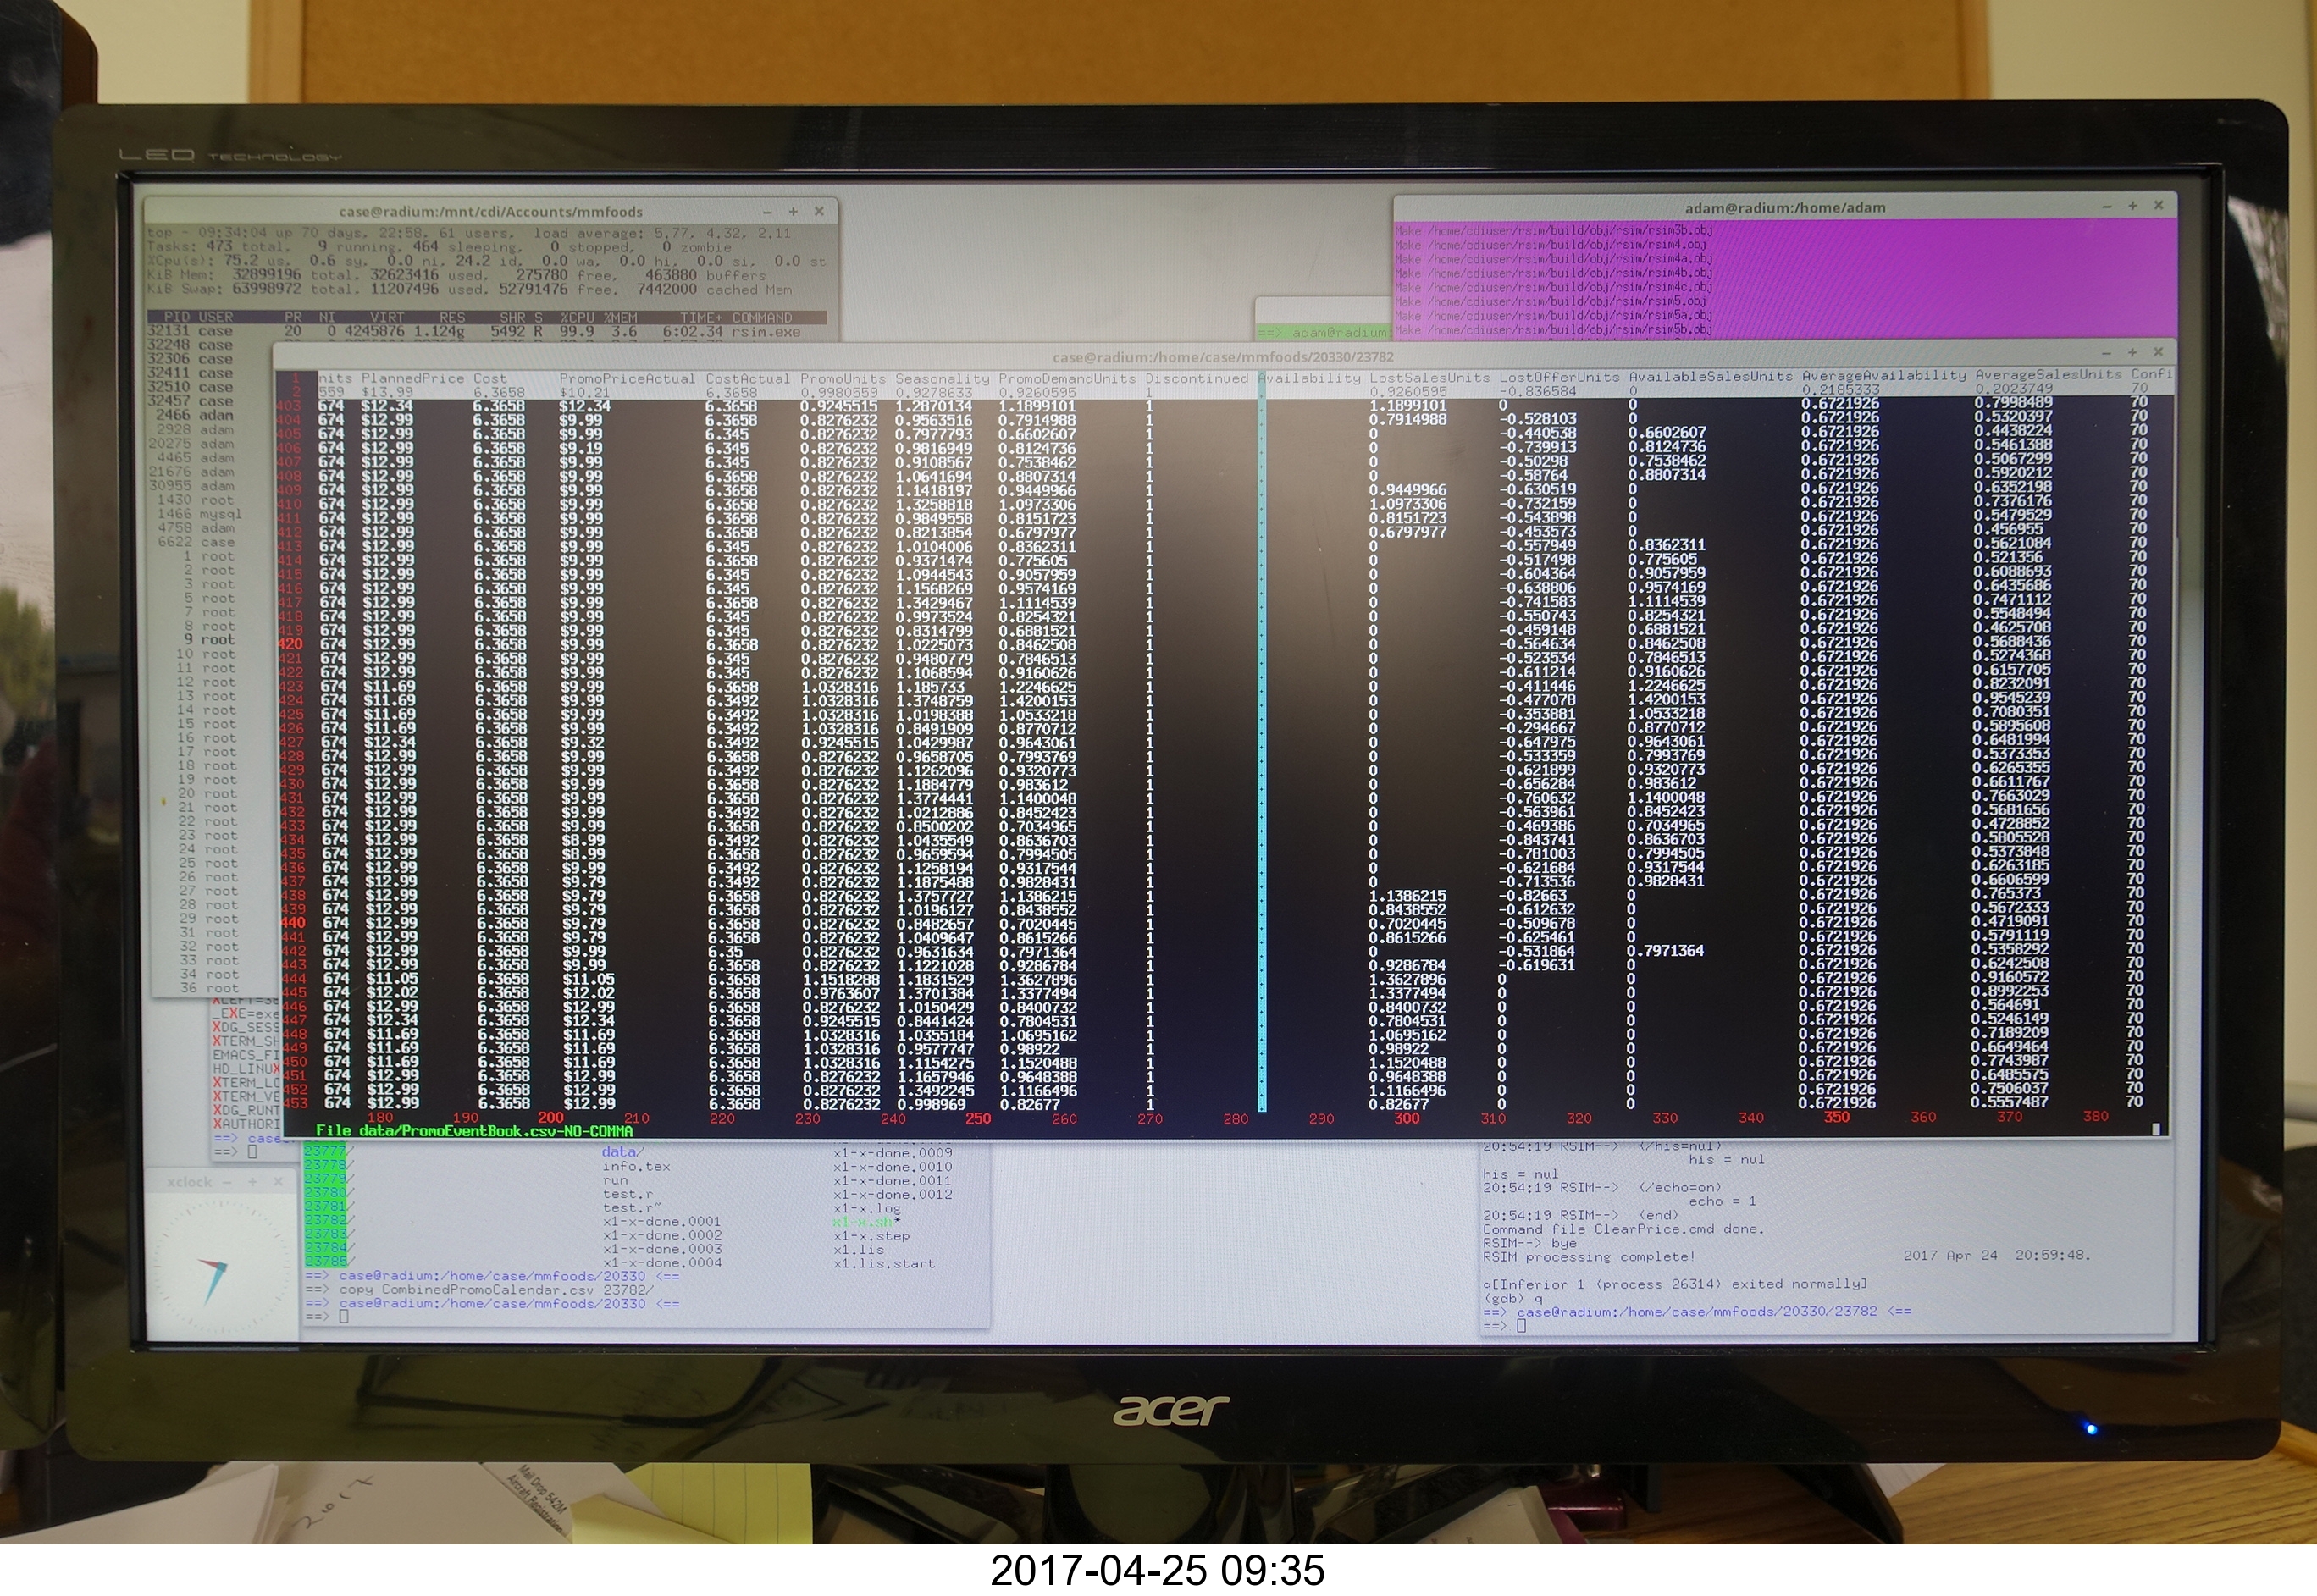Click the x1-x.sh* script entry
This screenshot has height=1596, width=2317.
(x=866, y=1222)
